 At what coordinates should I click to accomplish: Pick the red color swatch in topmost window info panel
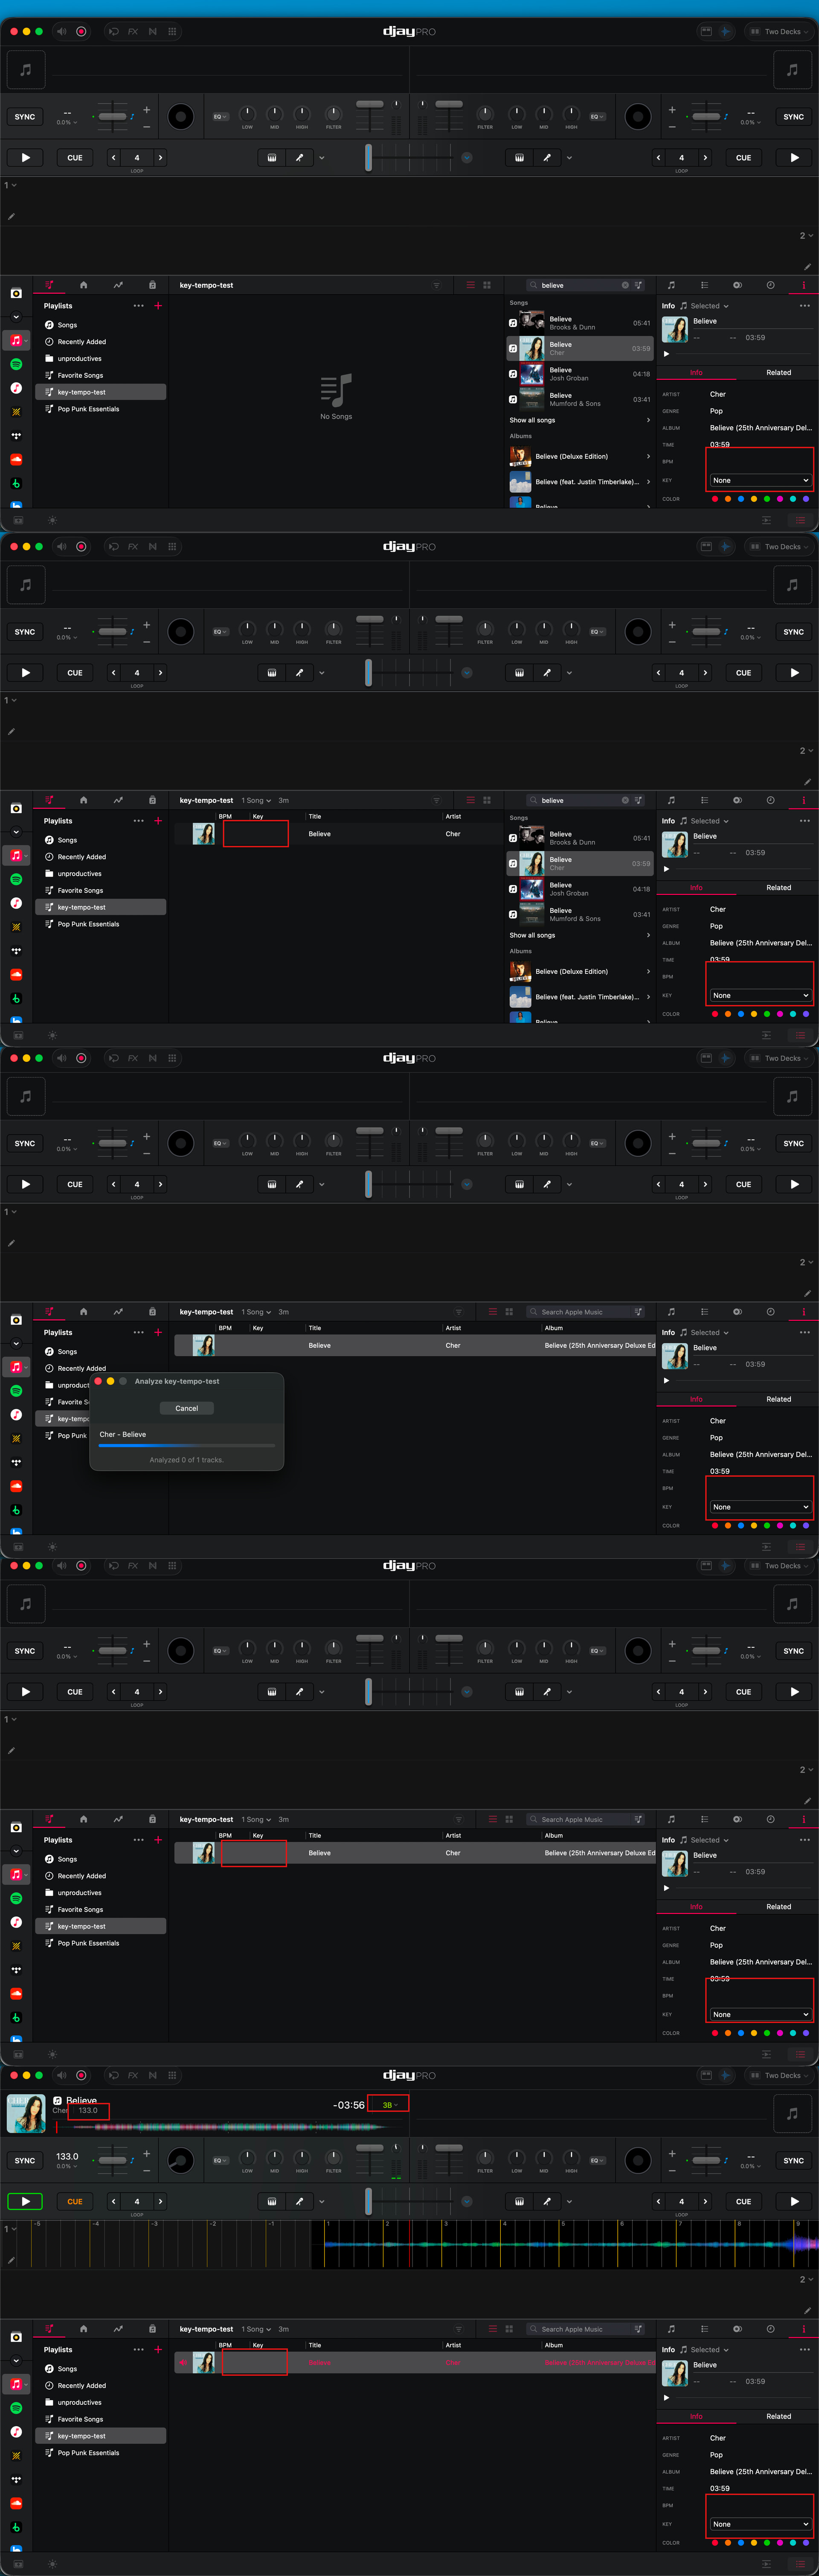[714, 498]
